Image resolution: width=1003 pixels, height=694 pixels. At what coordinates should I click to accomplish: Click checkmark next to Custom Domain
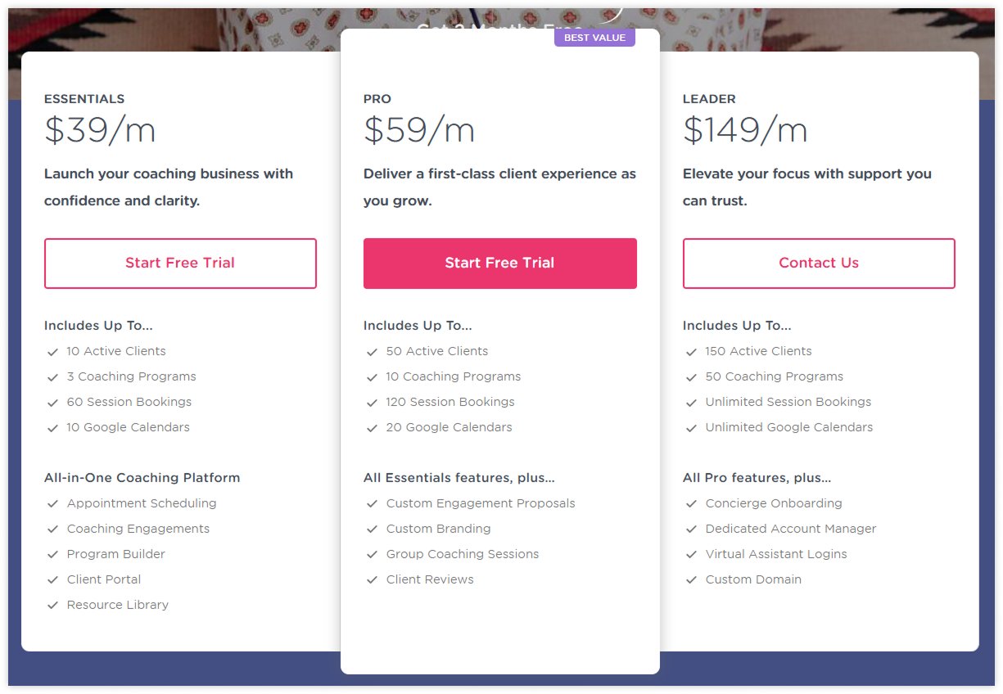tap(692, 580)
